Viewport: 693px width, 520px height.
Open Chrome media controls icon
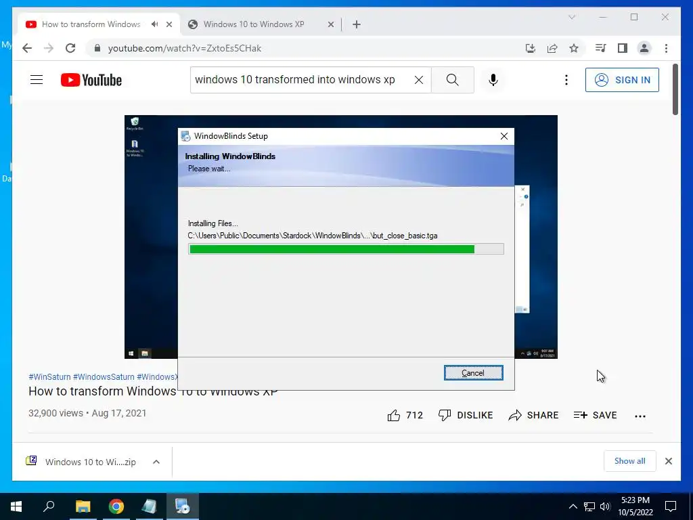(x=601, y=48)
